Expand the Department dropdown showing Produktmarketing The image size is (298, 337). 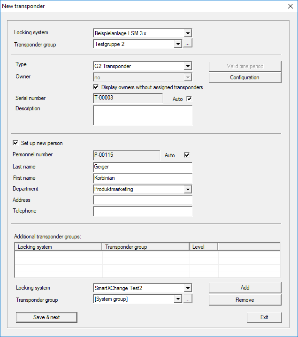click(x=188, y=189)
